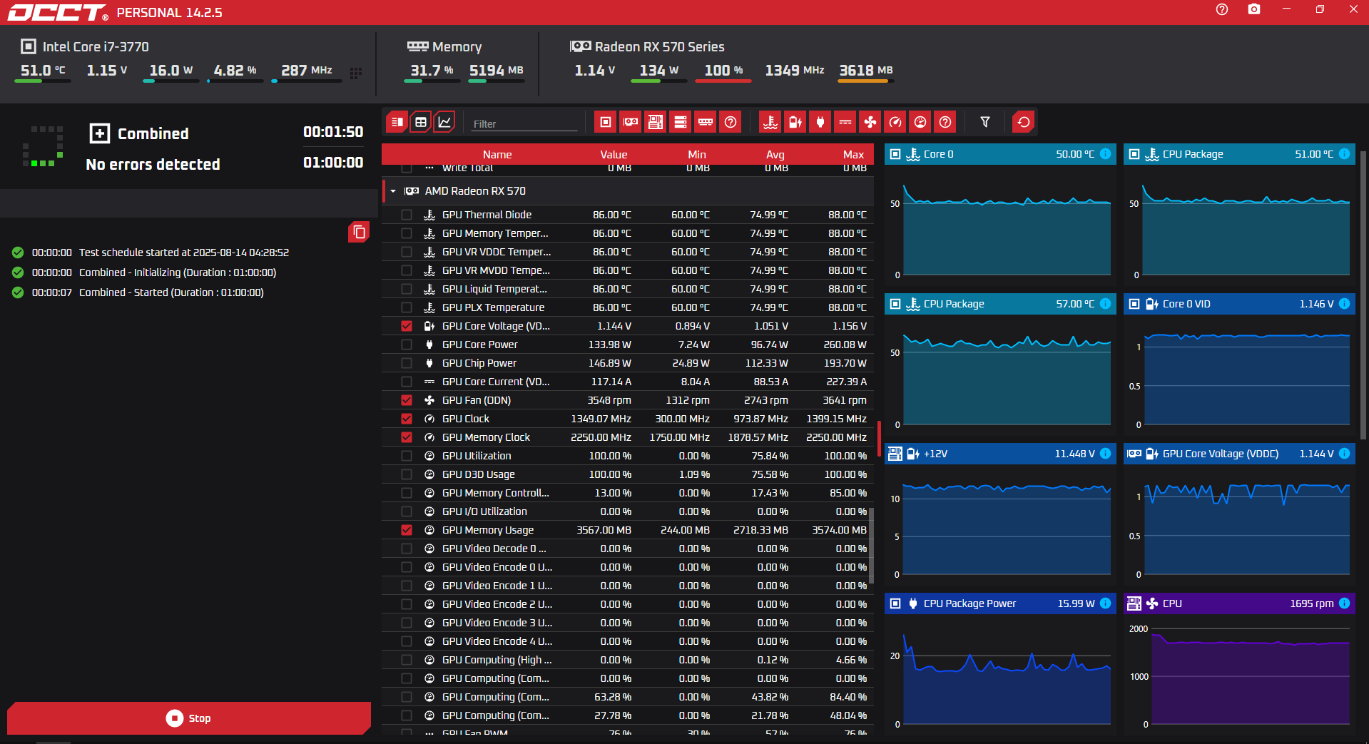The image size is (1369, 744).
Task: Open info for the Core 0 graph
Action: (x=1105, y=154)
